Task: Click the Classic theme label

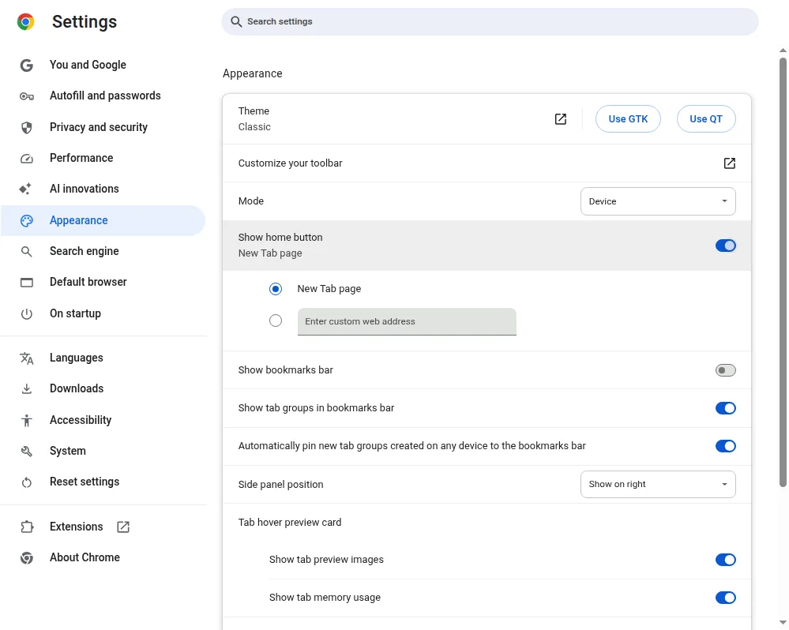Action: tap(254, 127)
